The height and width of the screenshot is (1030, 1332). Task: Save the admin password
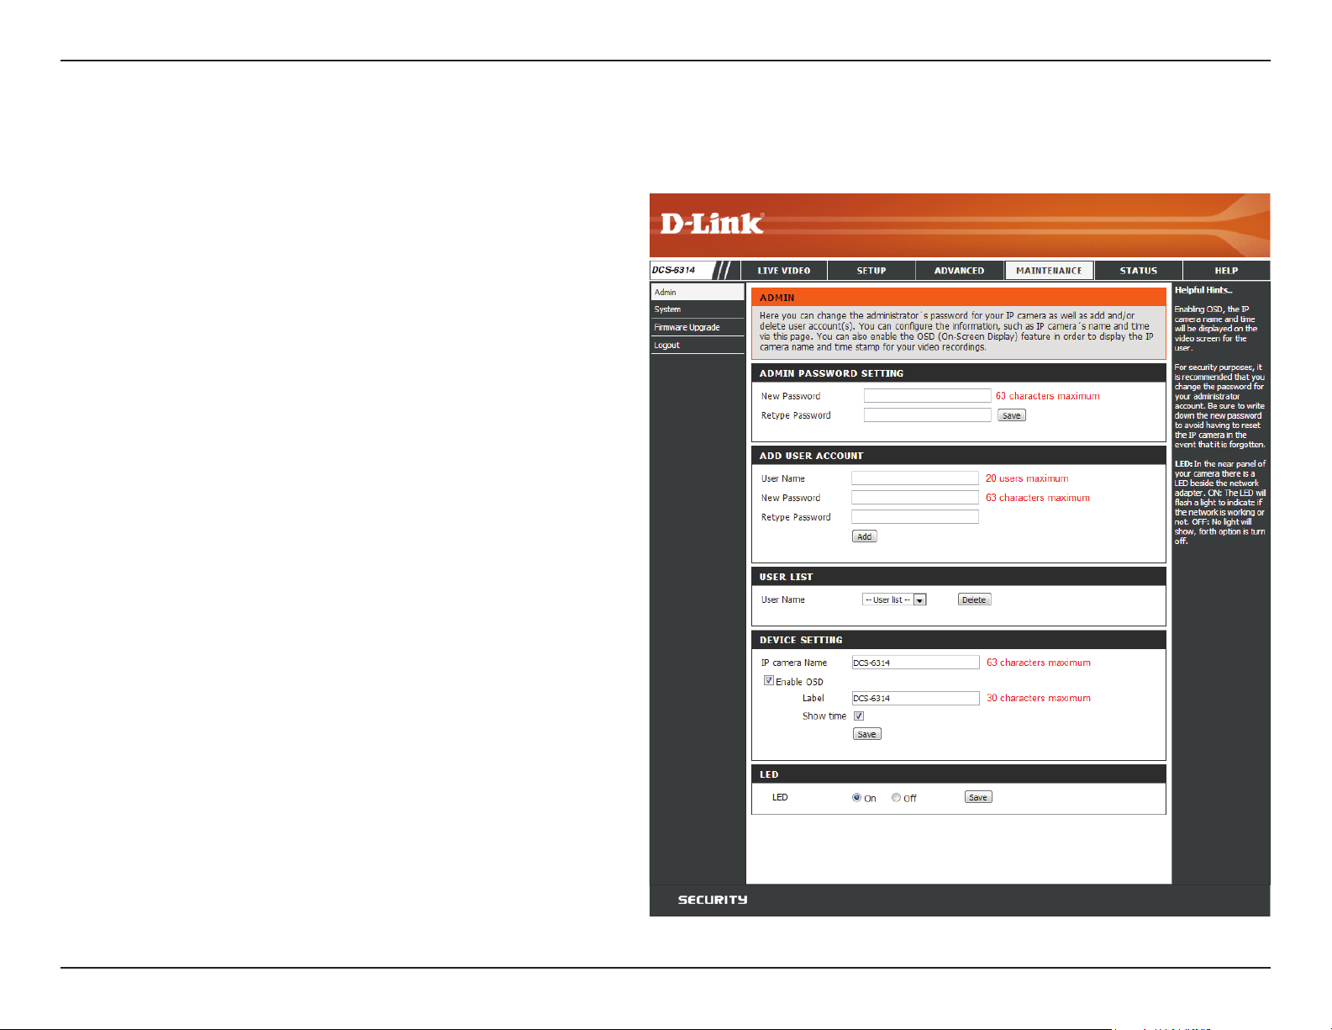click(1012, 415)
